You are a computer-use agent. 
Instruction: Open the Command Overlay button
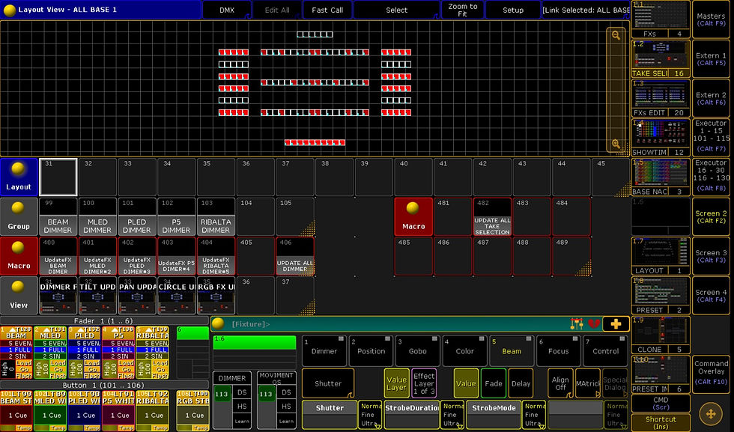711,373
